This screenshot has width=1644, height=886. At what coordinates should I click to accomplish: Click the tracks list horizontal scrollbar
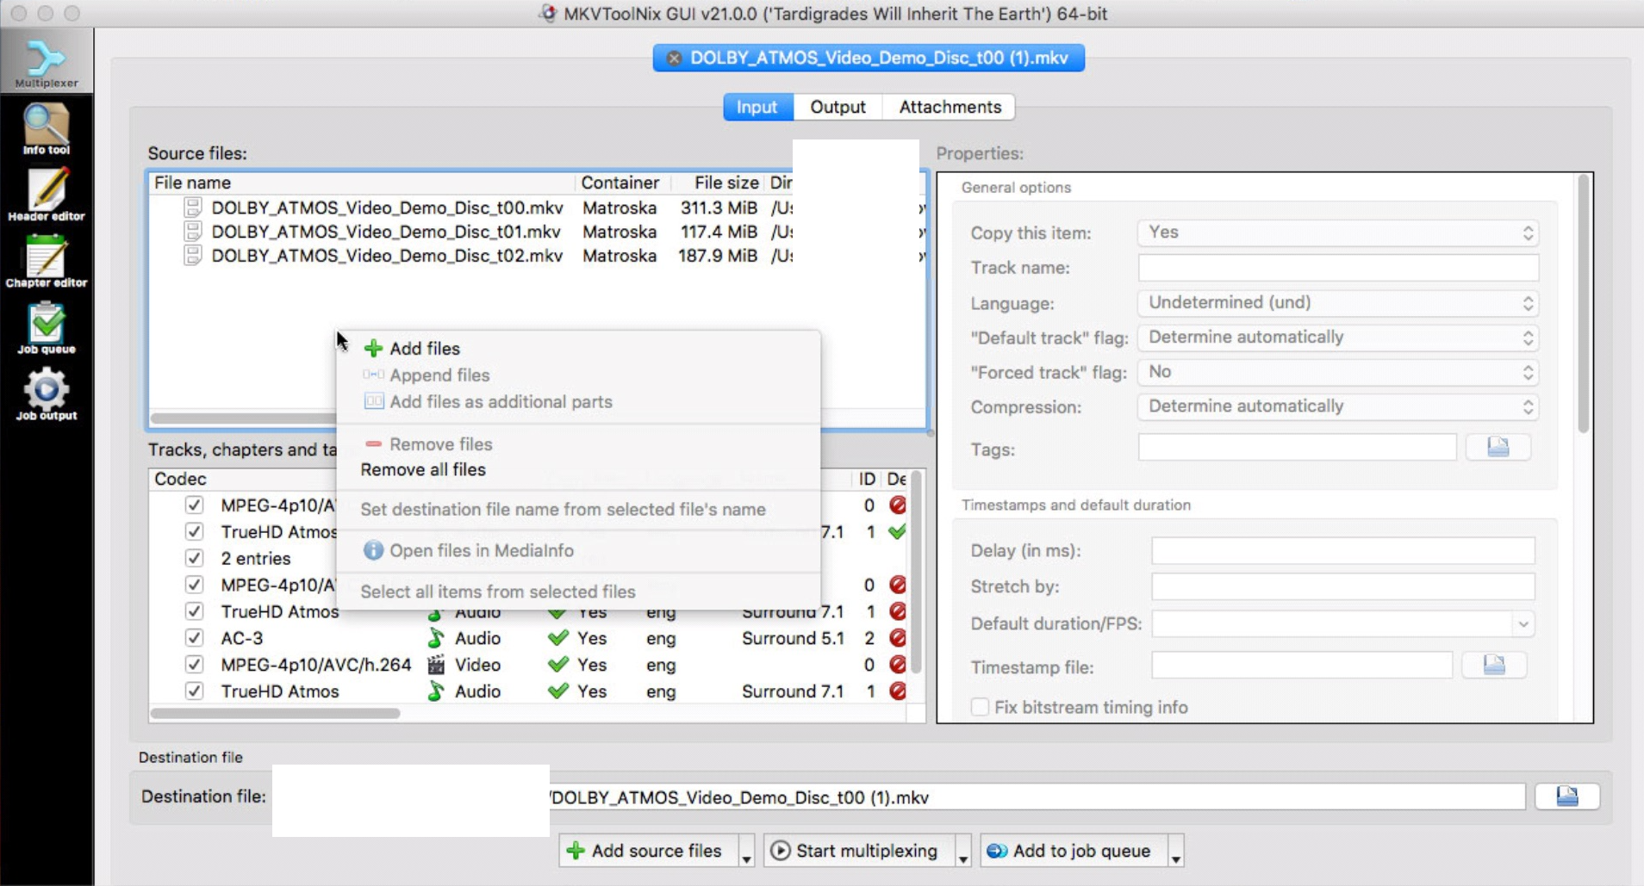click(x=275, y=713)
